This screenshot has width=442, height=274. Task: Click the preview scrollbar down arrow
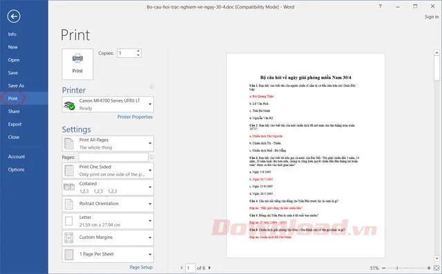(436, 258)
